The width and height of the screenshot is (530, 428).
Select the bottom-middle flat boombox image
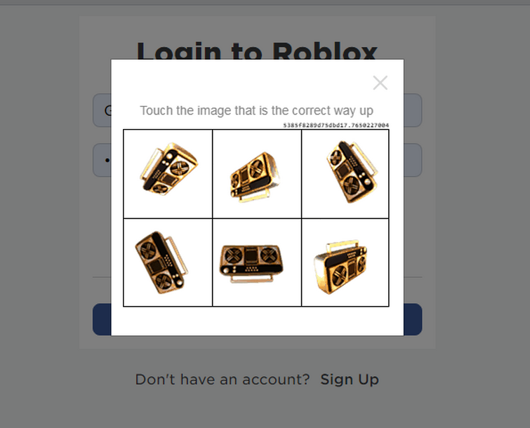coord(257,262)
